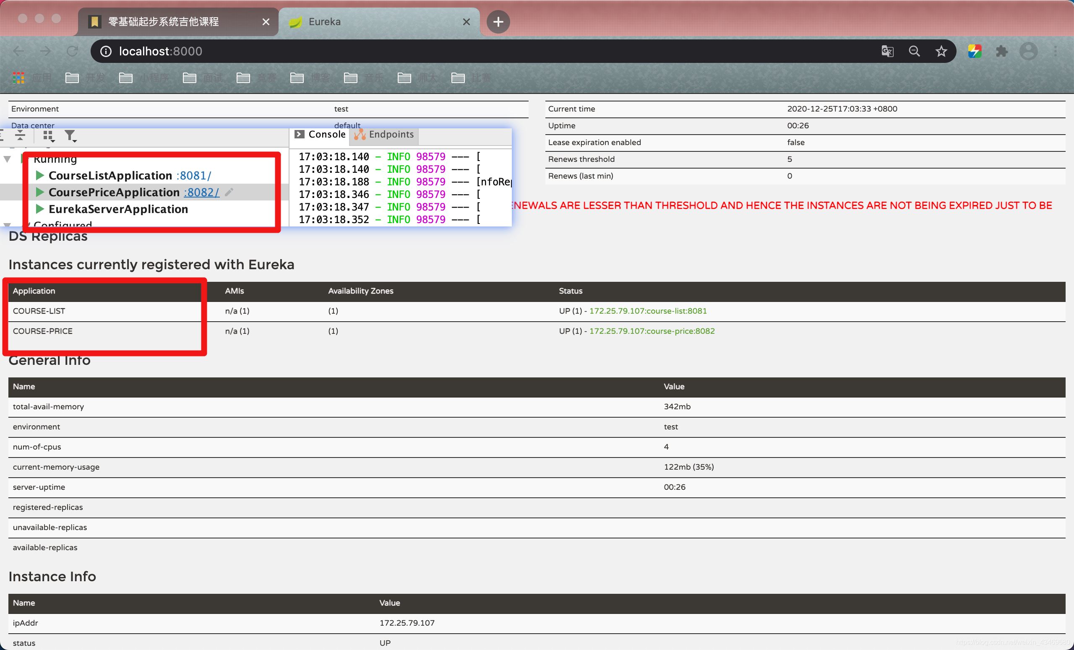Open the Extensions puzzle piece icon
The width and height of the screenshot is (1074, 650).
pos(1002,52)
